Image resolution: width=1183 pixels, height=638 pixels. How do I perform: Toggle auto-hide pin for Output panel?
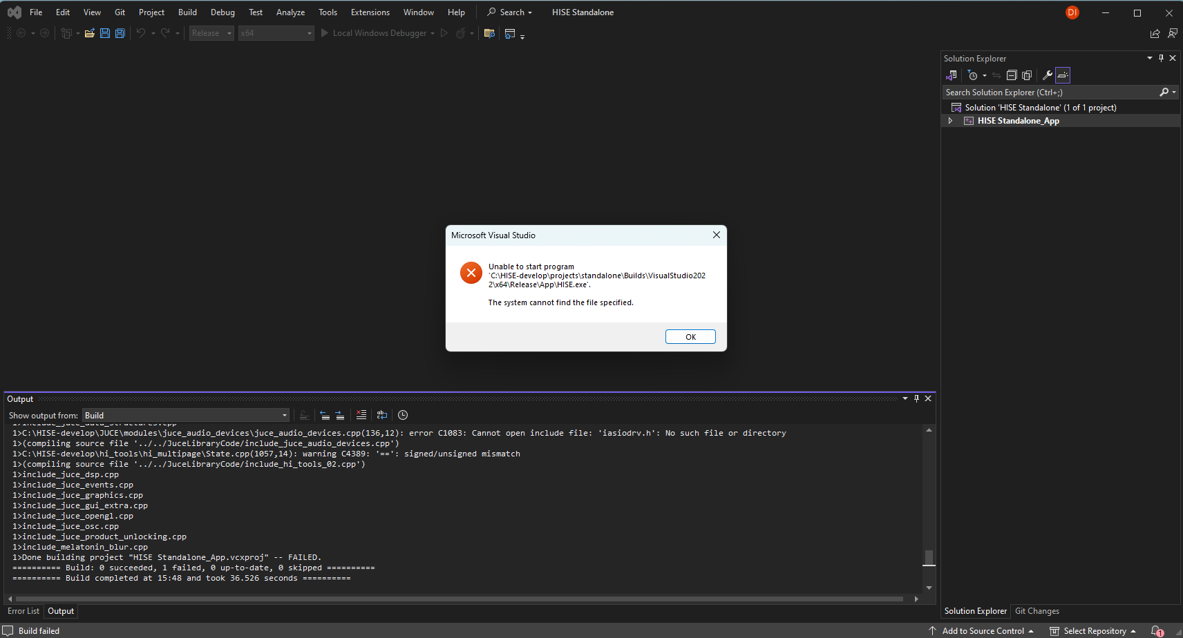(x=916, y=398)
